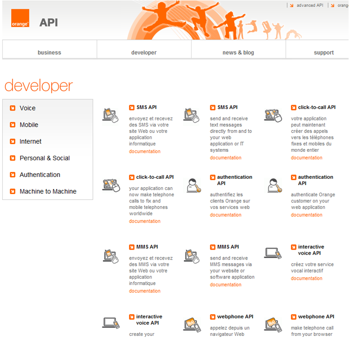Open the business tab

click(x=50, y=53)
